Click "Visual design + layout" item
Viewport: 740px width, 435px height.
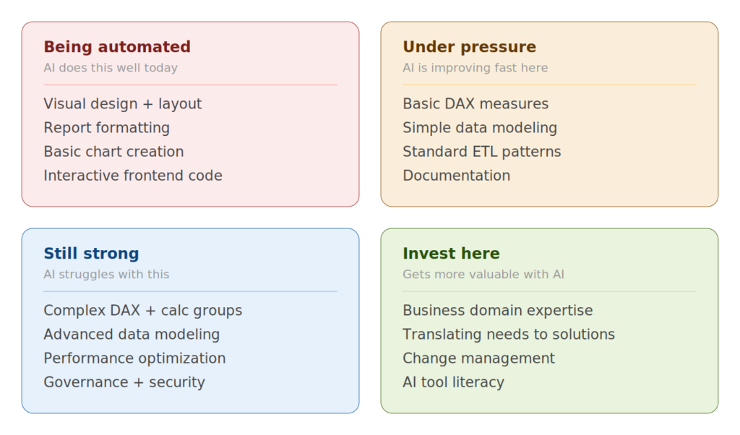[123, 104]
